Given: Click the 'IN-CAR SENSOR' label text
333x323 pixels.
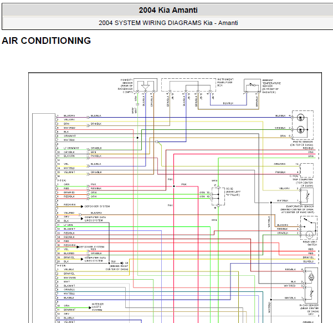Looking at the screenshot, I should [309, 305].
